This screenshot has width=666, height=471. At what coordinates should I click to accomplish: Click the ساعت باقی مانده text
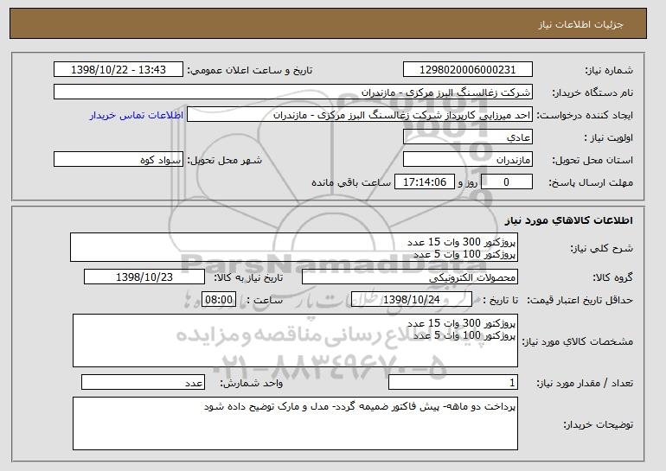tap(351, 182)
